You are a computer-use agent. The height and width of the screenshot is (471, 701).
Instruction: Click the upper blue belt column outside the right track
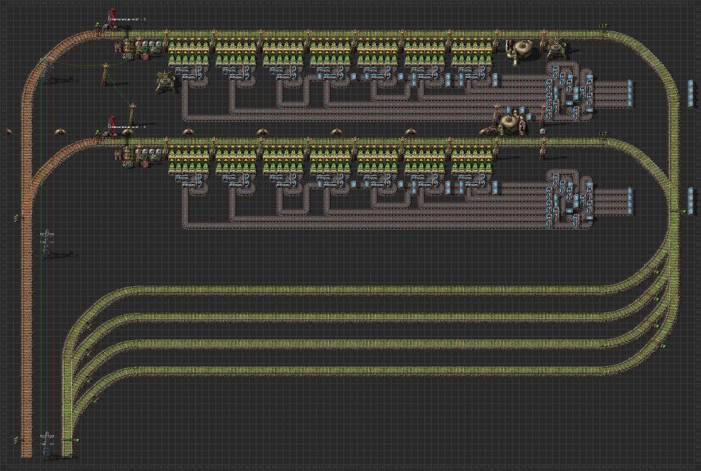[691, 93]
